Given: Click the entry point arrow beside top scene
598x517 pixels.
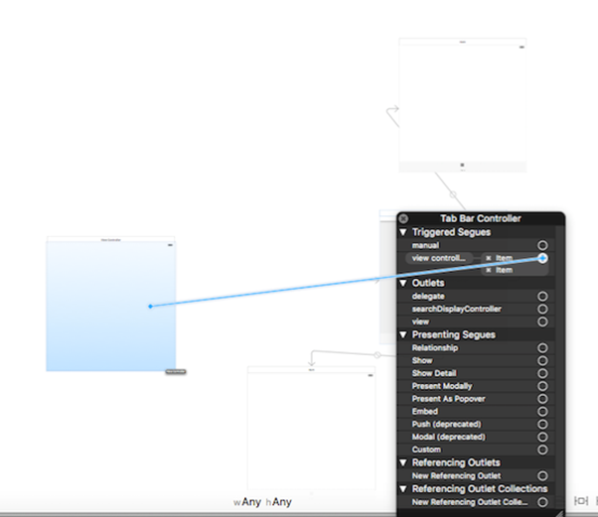Looking at the screenshot, I should pos(392,115).
